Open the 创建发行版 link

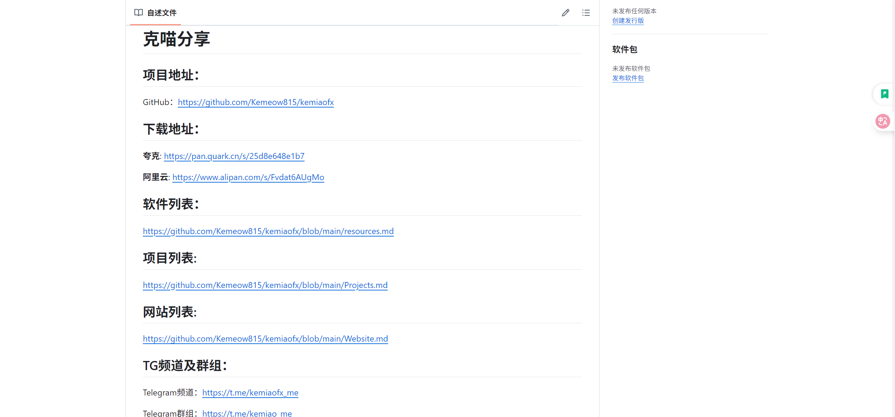coord(628,21)
